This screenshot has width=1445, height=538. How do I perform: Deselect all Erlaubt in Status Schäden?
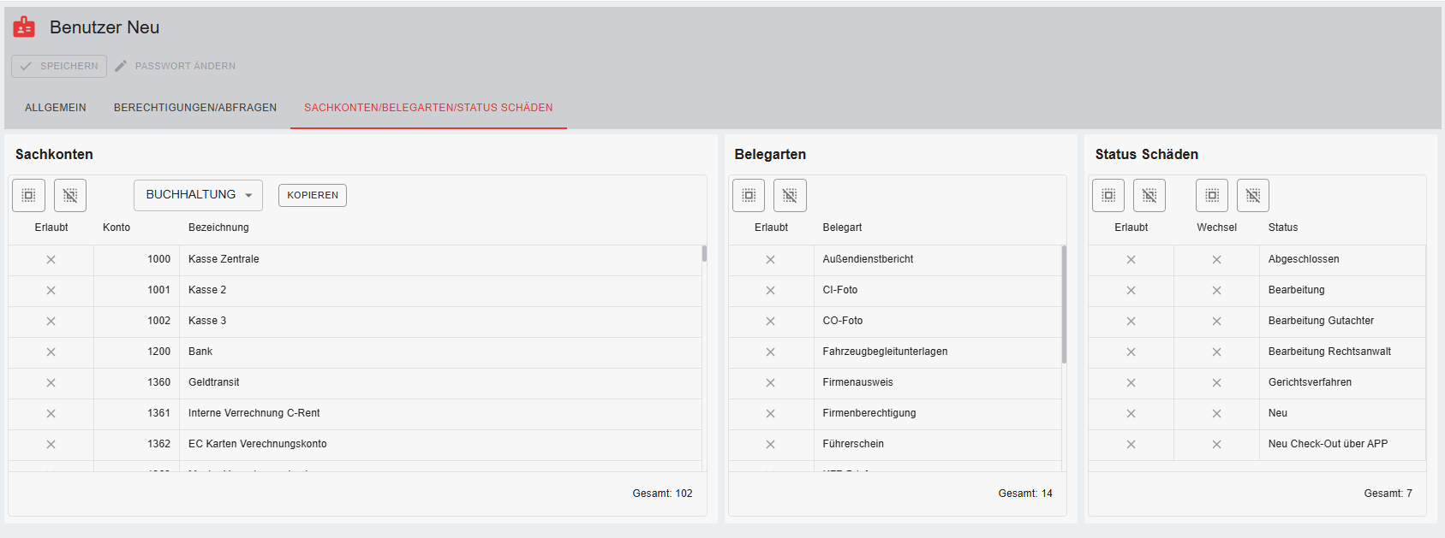[x=1149, y=195]
